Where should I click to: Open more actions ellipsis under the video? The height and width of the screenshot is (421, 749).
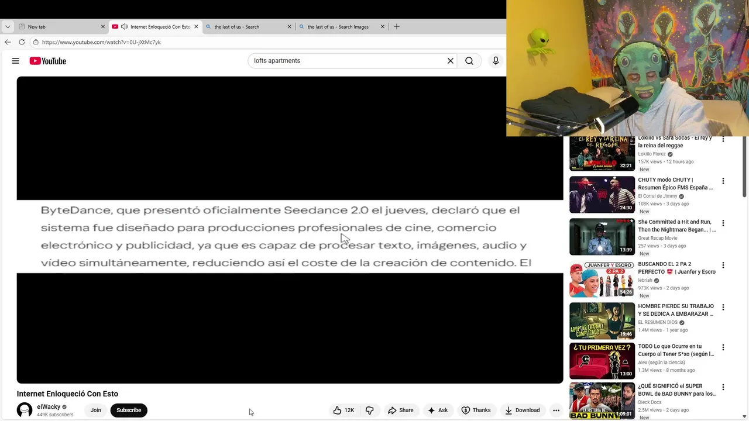click(556, 410)
